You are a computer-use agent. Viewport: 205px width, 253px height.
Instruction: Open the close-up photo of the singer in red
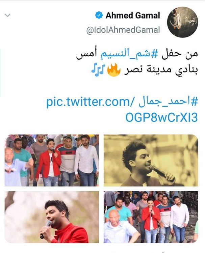52,217
